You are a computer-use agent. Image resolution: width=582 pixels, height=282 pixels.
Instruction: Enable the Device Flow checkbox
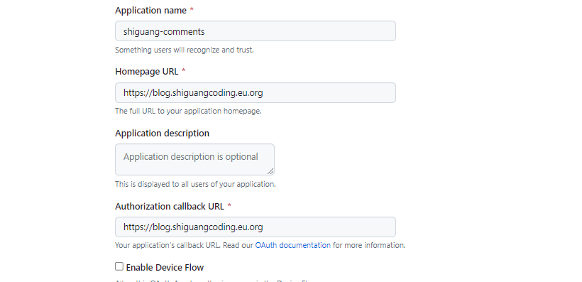[119, 266]
